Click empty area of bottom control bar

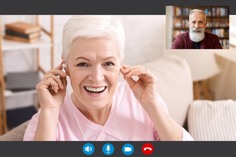coord(41,149)
